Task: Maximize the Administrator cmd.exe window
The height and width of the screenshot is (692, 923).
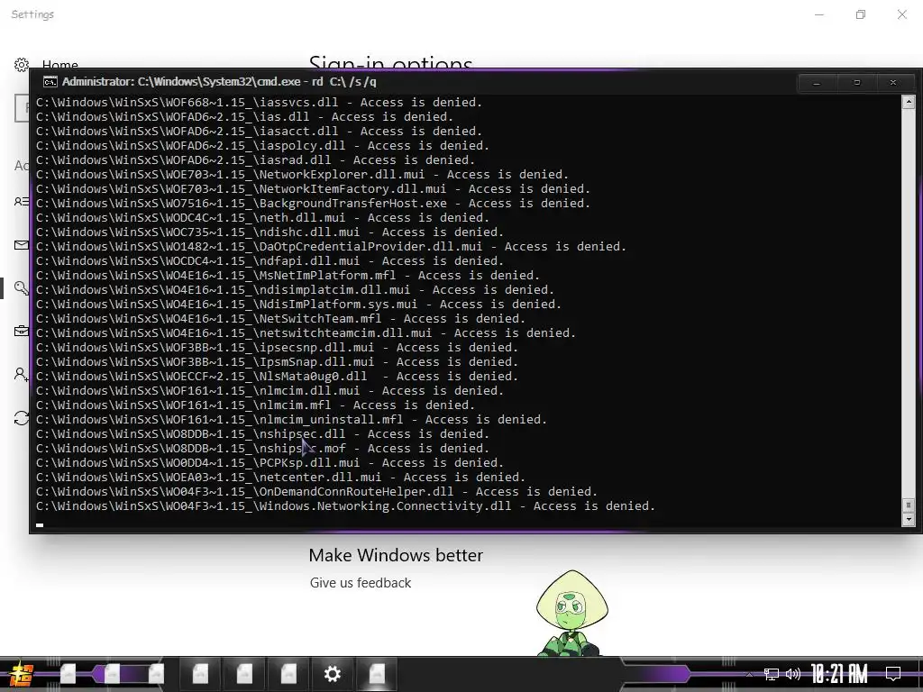Action: click(x=857, y=83)
